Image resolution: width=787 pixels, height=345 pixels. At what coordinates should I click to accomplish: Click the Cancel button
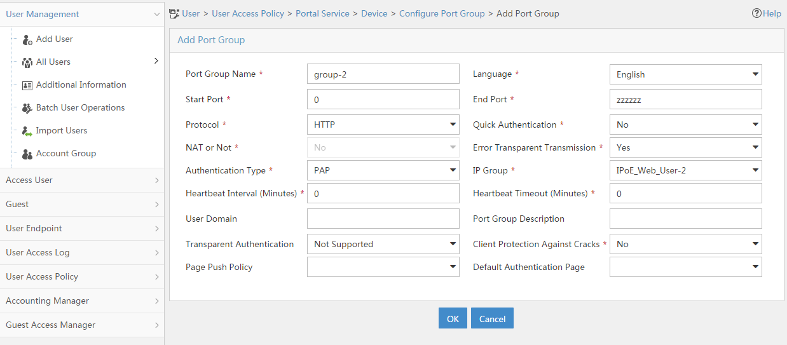[x=492, y=318]
